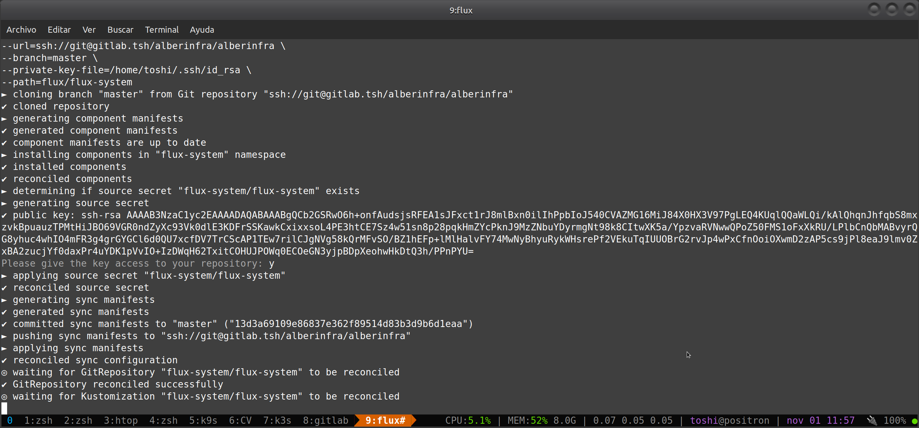The image size is (919, 428).
Task: Open the Archivo menu
Action: [21, 30]
